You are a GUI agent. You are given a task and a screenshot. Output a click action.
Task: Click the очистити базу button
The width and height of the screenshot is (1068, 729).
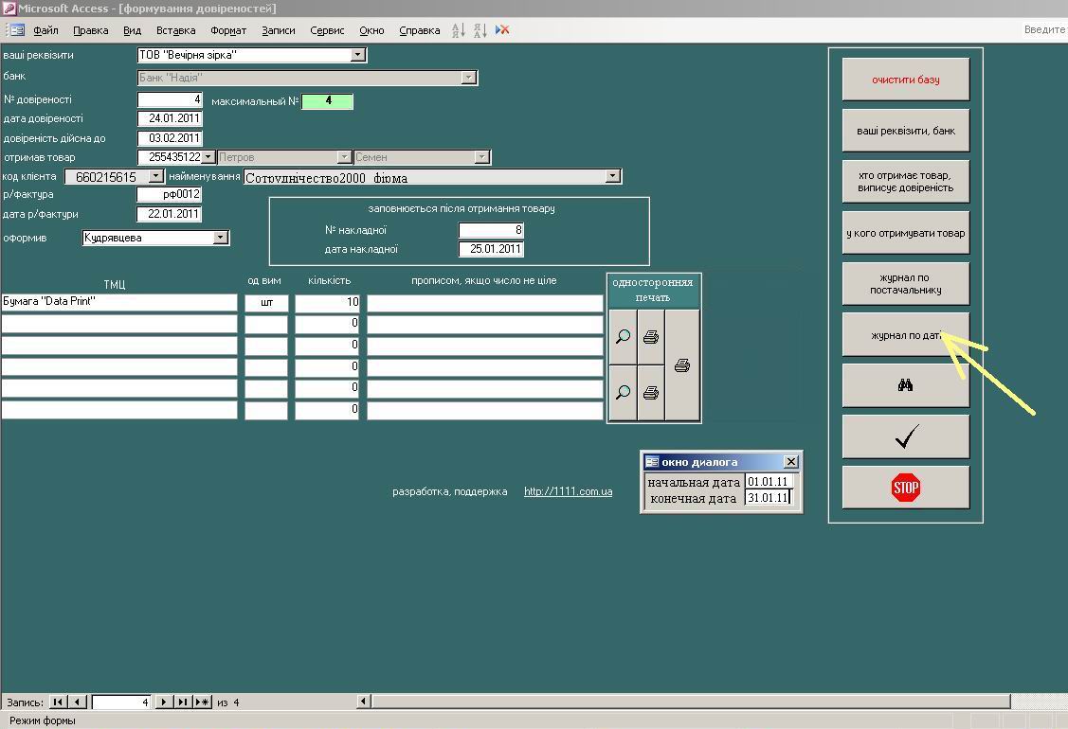tap(905, 80)
